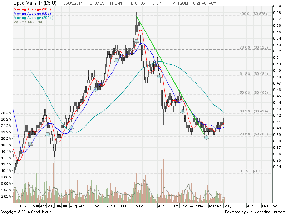Click the C=0.41 close value
Viewport: 286px width, 214px height.
(x=158, y=3)
